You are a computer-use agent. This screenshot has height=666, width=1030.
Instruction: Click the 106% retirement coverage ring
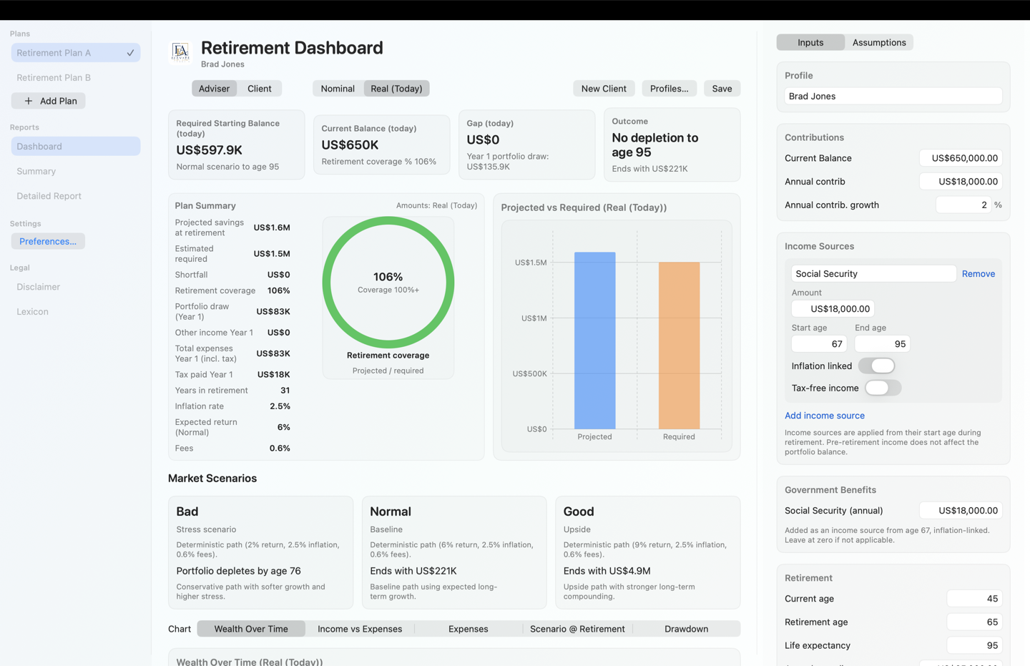tap(388, 283)
